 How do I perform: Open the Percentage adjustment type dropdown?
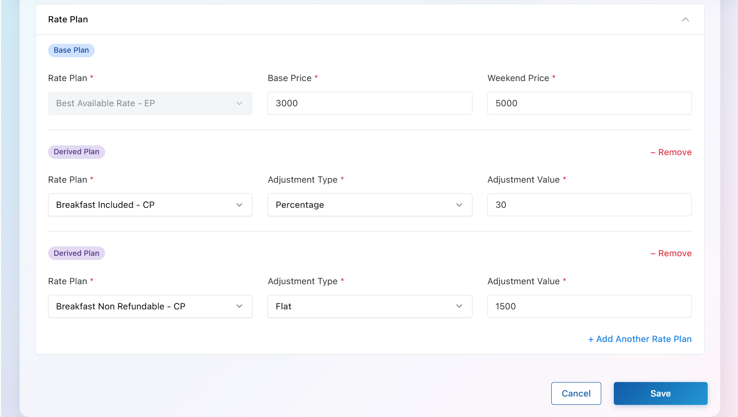370,205
